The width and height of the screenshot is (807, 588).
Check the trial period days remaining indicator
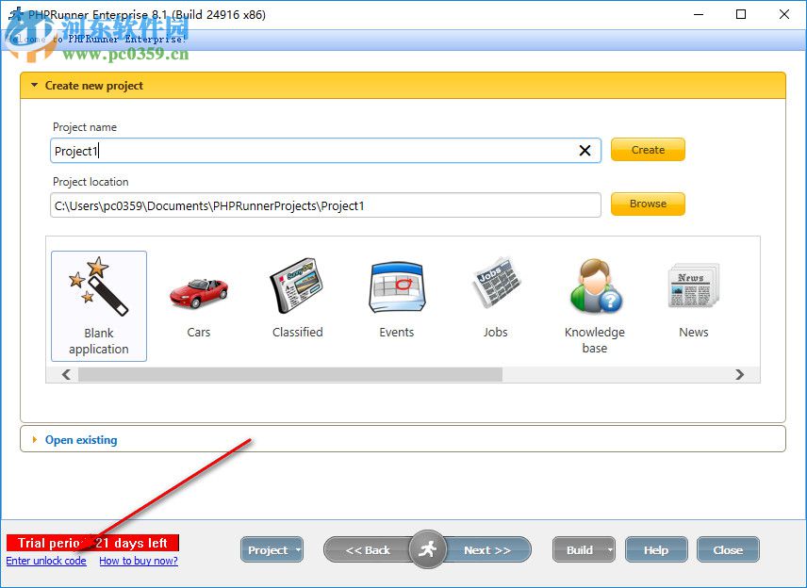[91, 543]
